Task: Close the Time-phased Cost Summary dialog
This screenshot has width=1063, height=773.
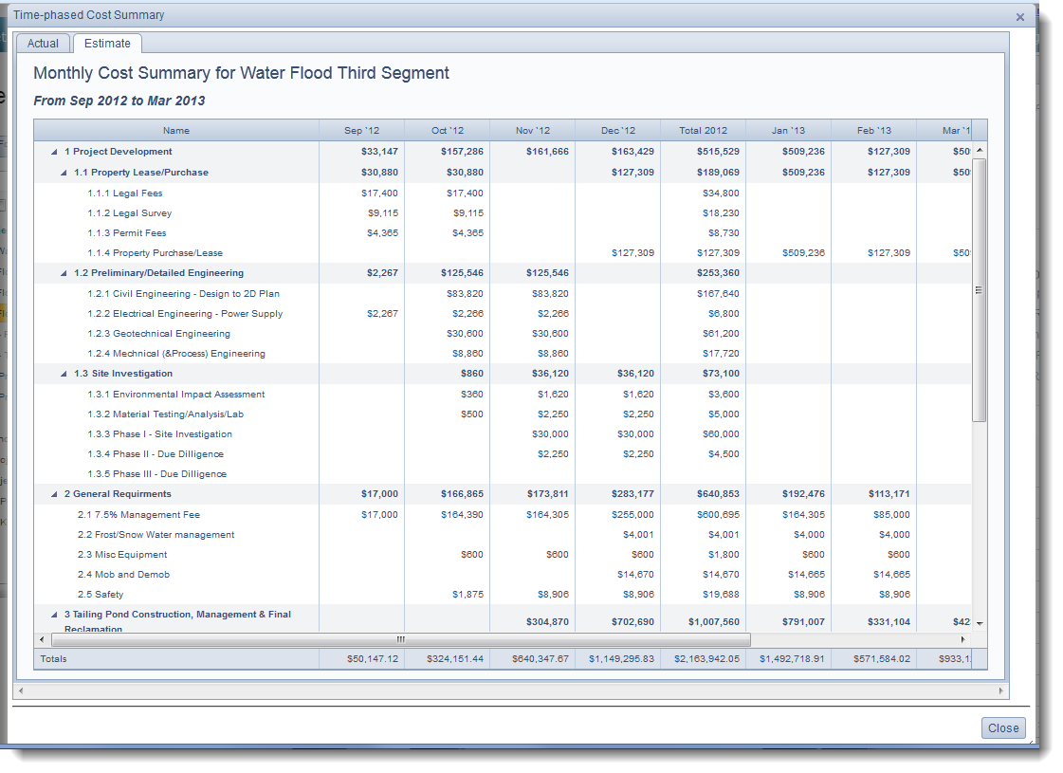Action: [1019, 17]
